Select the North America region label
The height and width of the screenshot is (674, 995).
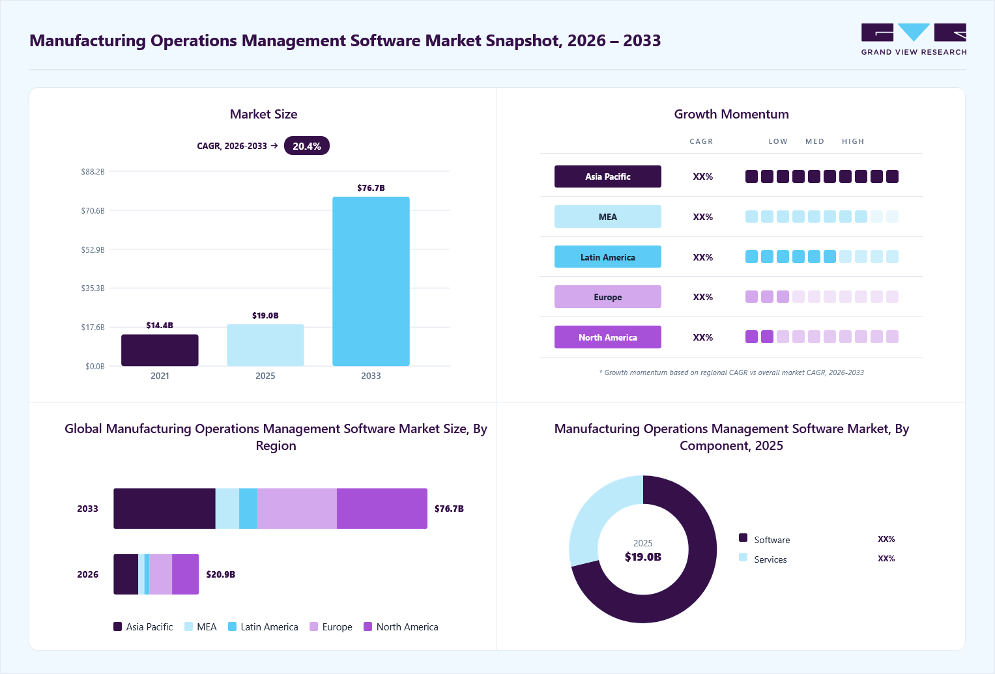(608, 337)
